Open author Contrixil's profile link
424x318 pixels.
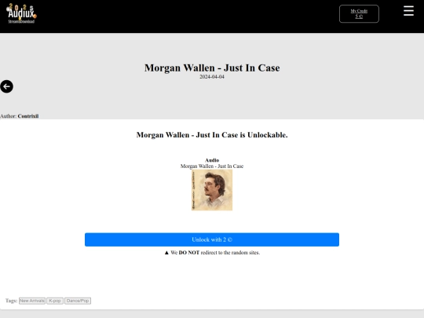coord(28,116)
